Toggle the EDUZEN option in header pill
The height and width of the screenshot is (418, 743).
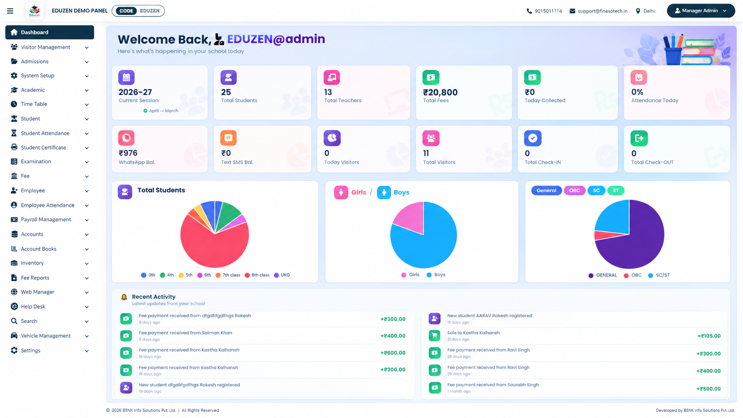[x=150, y=11]
